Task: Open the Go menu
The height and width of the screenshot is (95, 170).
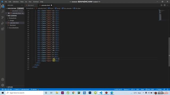Action: tap(26, 2)
